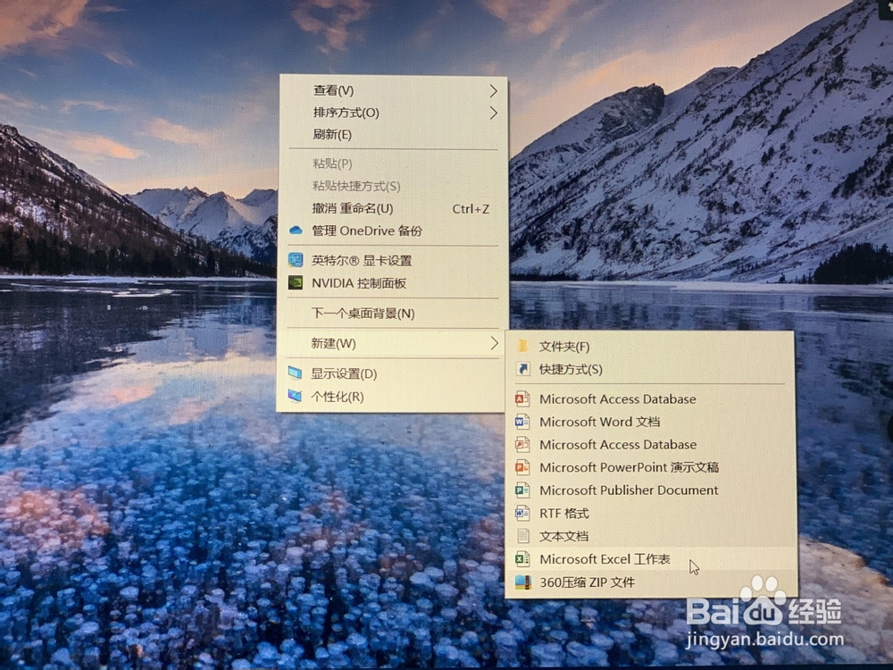
Task: Select 刷新(E) to refresh desktop
Action: click(392, 135)
